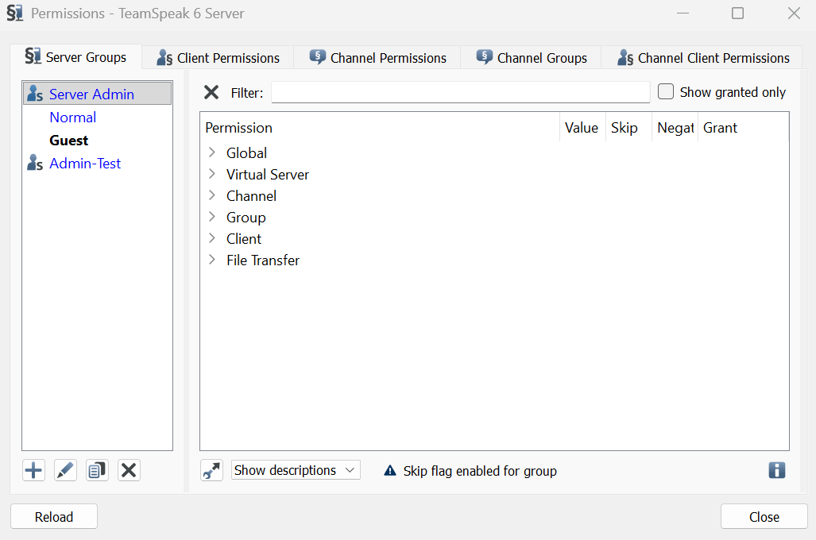This screenshot has height=540, width=816.
Task: Click the Global category label
Action: (x=246, y=153)
